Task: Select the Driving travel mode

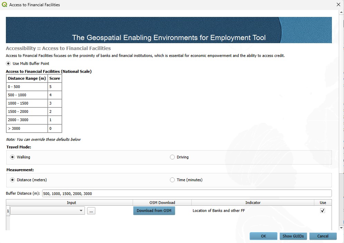Action: point(172,157)
